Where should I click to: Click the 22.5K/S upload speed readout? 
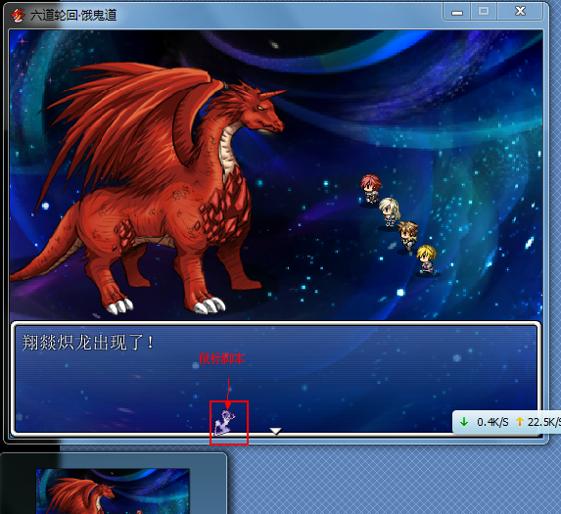544,422
